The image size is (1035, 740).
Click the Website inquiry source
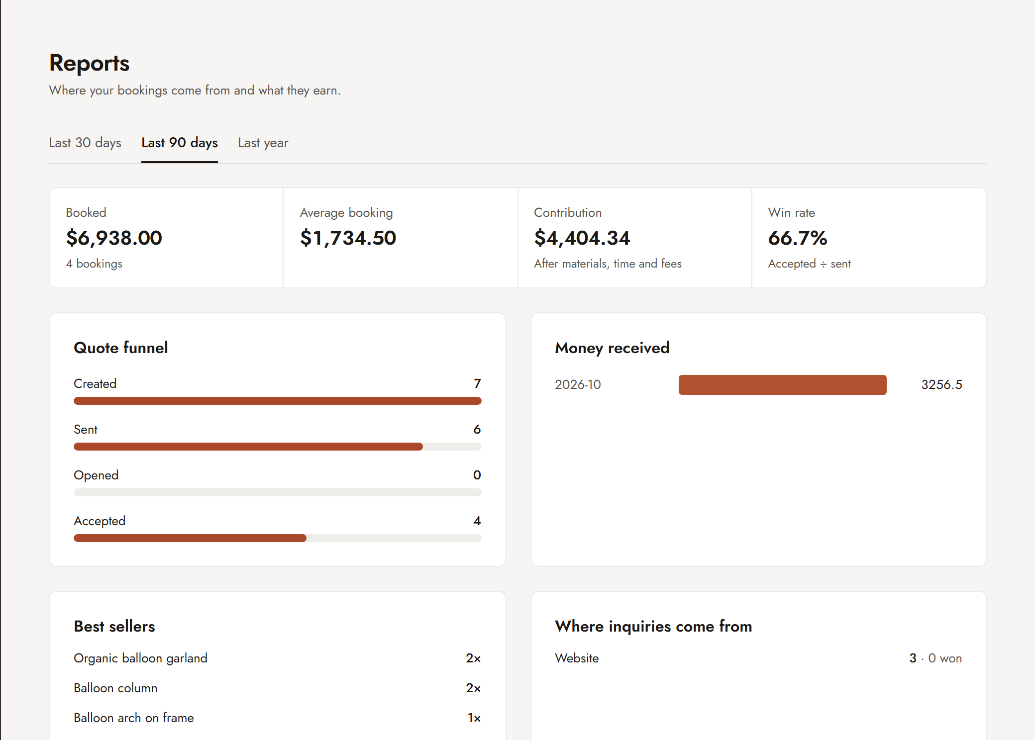coord(577,658)
